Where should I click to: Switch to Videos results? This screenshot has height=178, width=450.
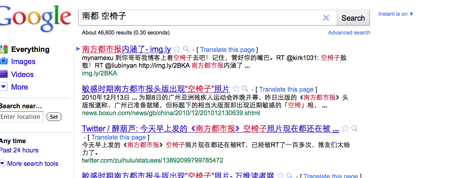[22, 74]
